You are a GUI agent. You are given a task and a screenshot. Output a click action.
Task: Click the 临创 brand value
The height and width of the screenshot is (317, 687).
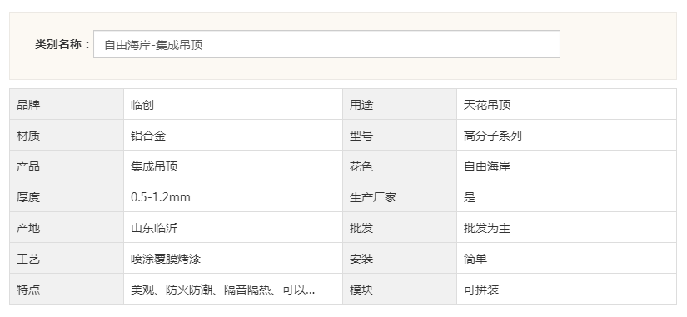tap(142, 105)
